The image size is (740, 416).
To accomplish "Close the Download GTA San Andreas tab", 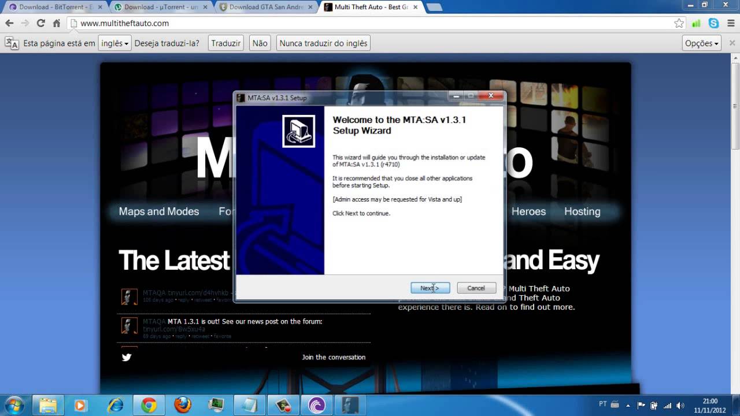I will pos(311,7).
